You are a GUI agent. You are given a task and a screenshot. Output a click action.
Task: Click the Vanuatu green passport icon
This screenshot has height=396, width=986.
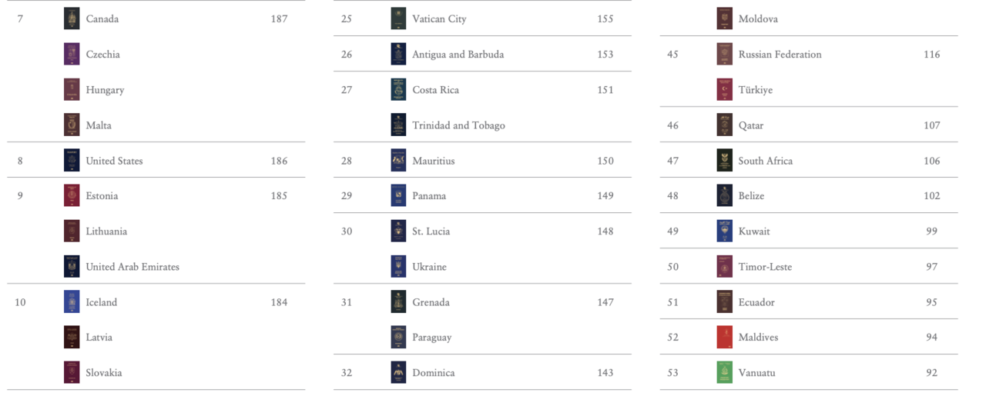coord(724,372)
